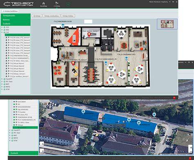194x160 pixels.
Task: Open the home (Kezdőlap) toolbar icon
Action: (43, 4)
